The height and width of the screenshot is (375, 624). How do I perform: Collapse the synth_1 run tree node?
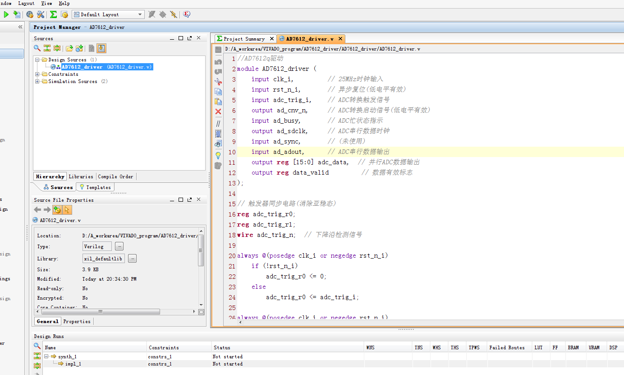(46, 356)
